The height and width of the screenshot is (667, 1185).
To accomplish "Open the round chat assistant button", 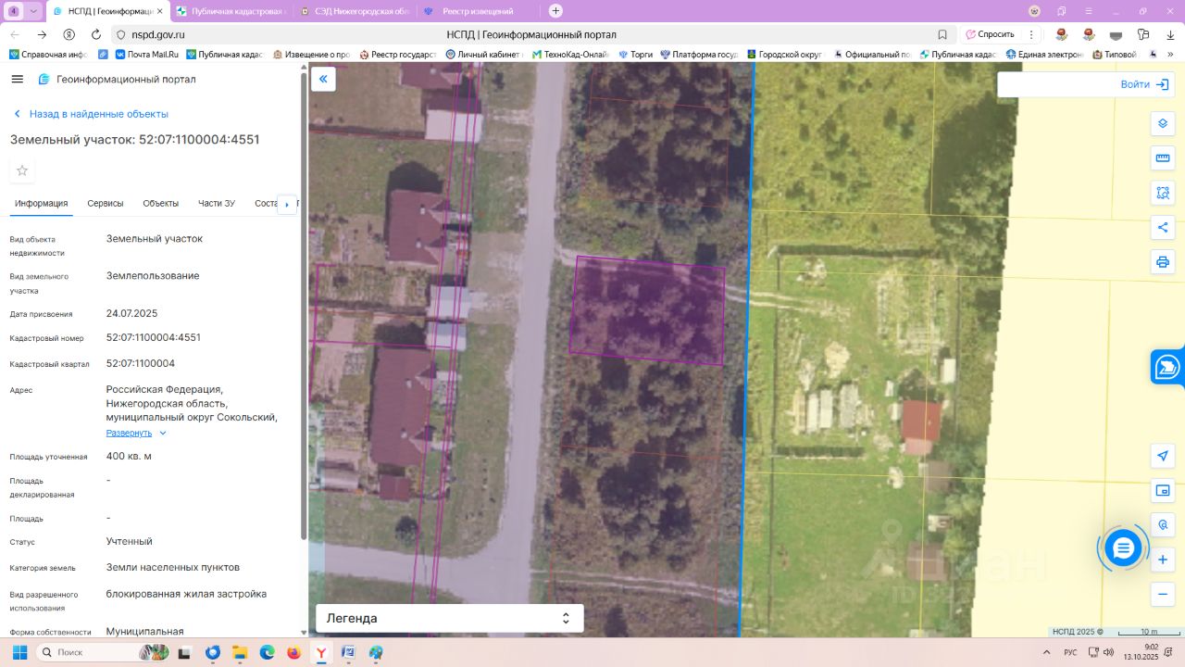I will (x=1123, y=548).
